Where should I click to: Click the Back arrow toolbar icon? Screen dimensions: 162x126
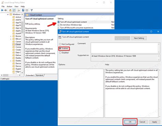(2, 10)
